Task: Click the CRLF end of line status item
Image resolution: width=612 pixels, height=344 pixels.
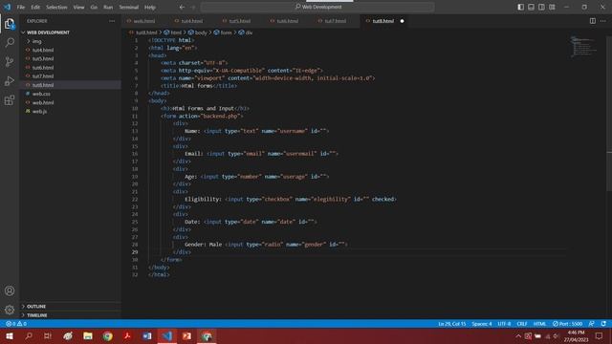Action: (522, 324)
